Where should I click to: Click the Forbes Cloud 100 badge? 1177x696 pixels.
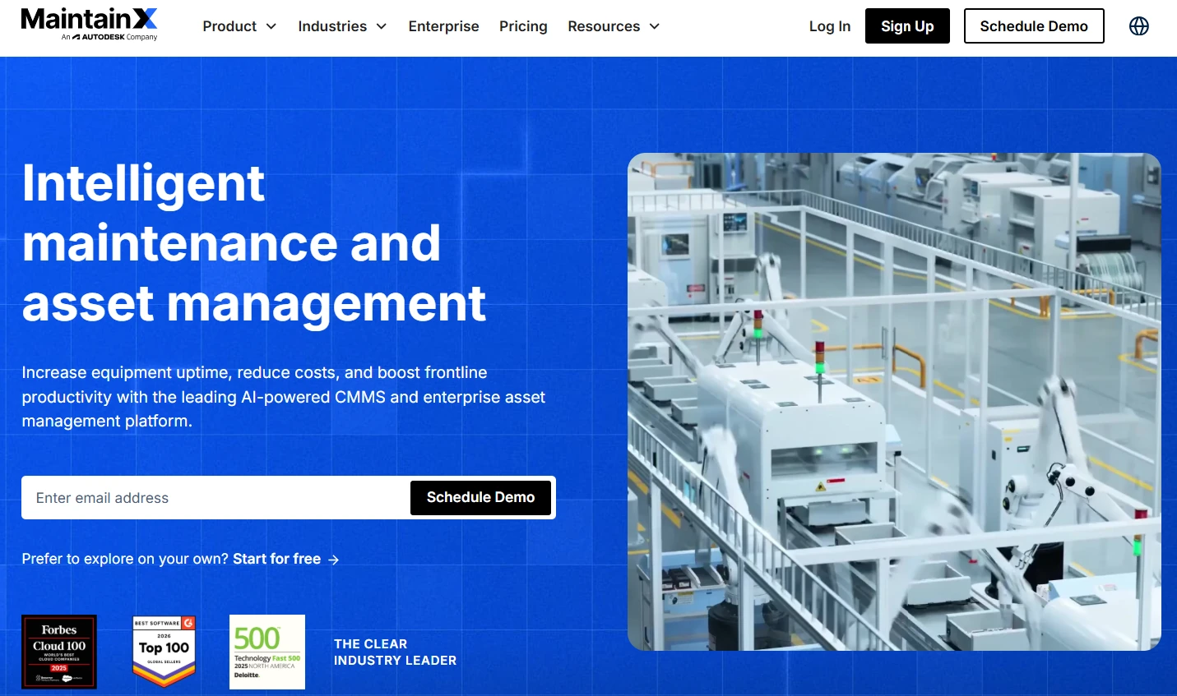tap(59, 652)
